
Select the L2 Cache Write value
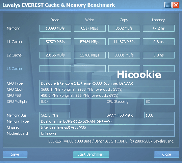point(90,55)
